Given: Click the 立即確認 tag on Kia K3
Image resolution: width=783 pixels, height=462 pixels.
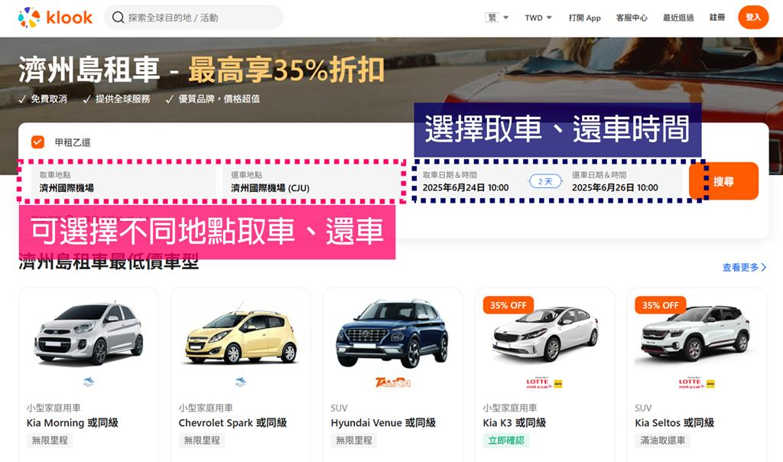Looking at the screenshot, I should tap(506, 441).
